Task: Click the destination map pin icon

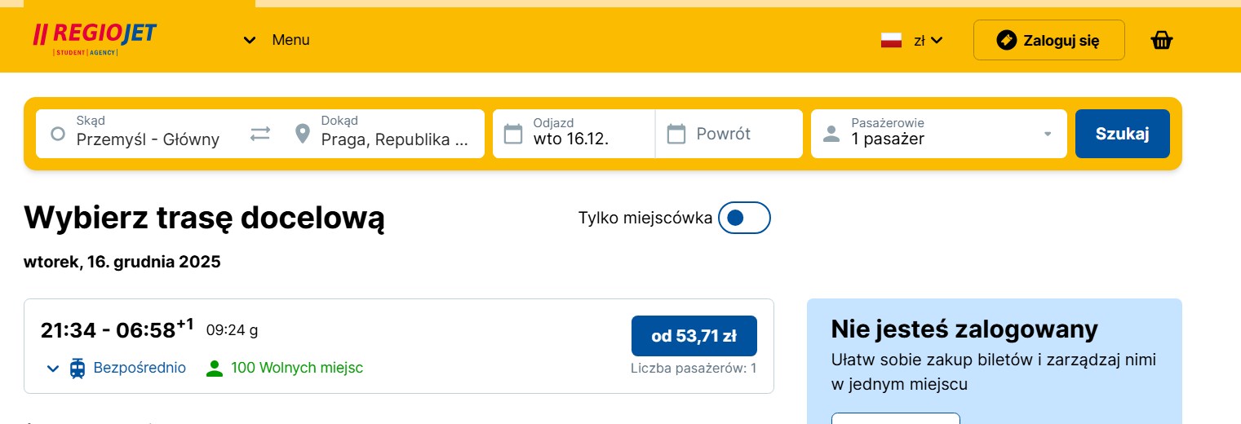Action: point(303,134)
